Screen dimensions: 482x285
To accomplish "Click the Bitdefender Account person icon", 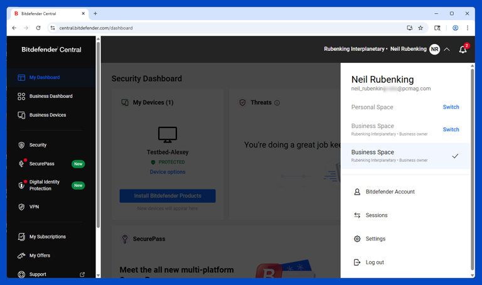I will coord(357,192).
